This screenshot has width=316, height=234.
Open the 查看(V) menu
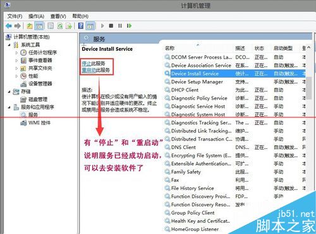(x=58, y=16)
